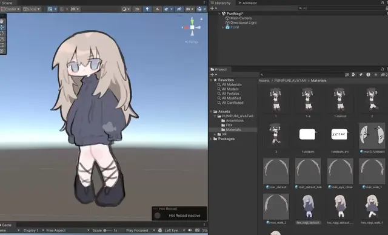The width and height of the screenshot is (388, 235).
Task: Click the center cube of orientation gizmo
Action: point(192,27)
